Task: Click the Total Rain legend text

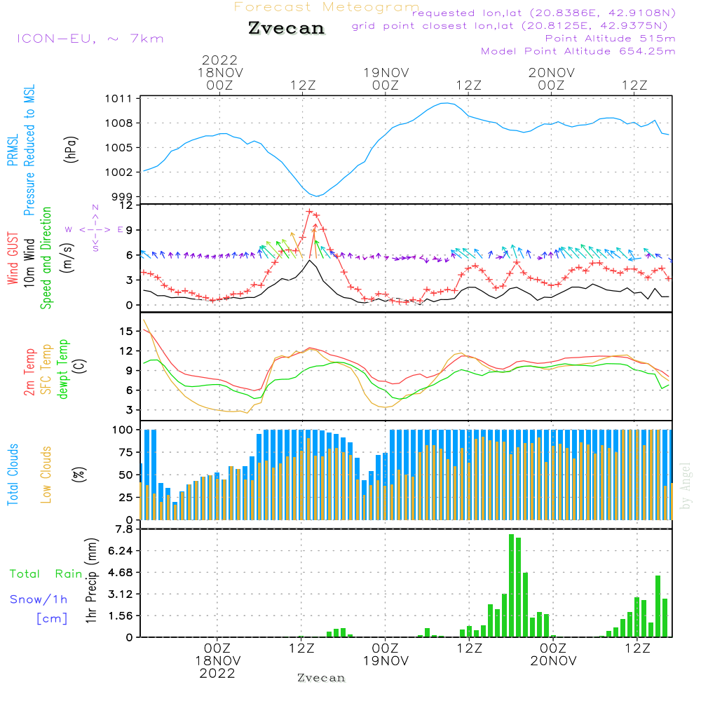Action: point(46,573)
